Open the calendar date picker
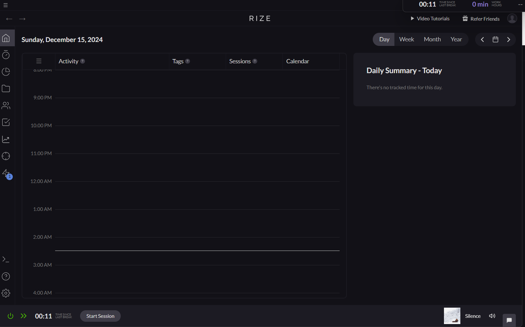This screenshot has height=327, width=525. click(x=495, y=39)
